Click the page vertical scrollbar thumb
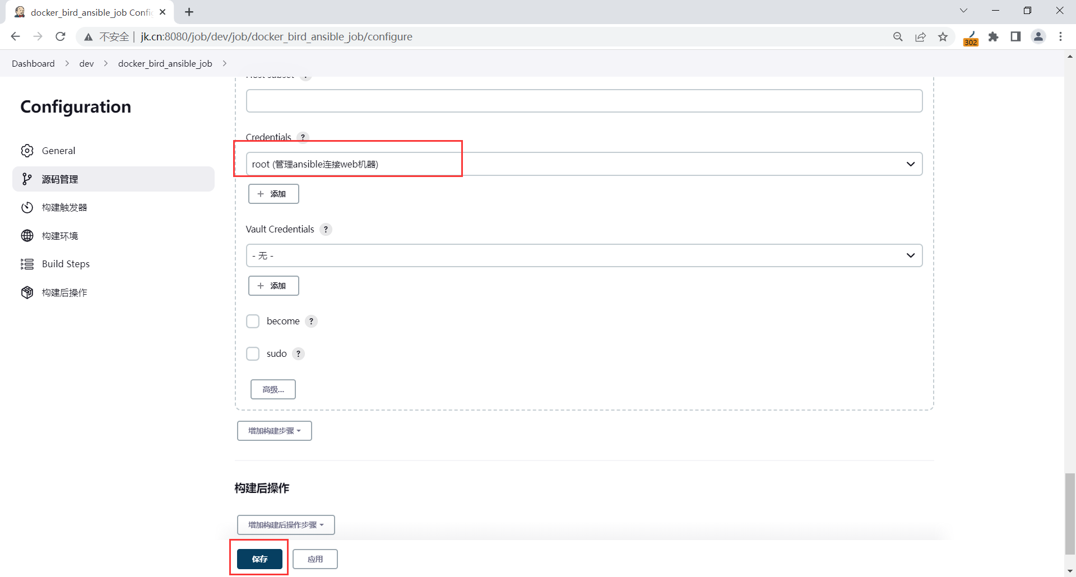Screen dimensions: 1076x577 pyautogui.click(x=1070, y=514)
